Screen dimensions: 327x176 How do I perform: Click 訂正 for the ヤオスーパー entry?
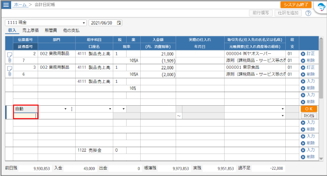click(308, 54)
